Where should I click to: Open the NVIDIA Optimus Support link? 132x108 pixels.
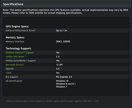20,52
